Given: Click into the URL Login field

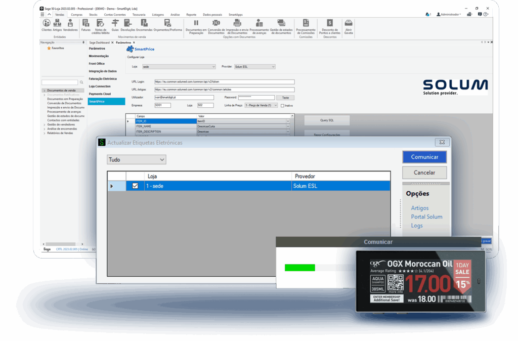Looking at the screenshot, I should click(x=224, y=81).
